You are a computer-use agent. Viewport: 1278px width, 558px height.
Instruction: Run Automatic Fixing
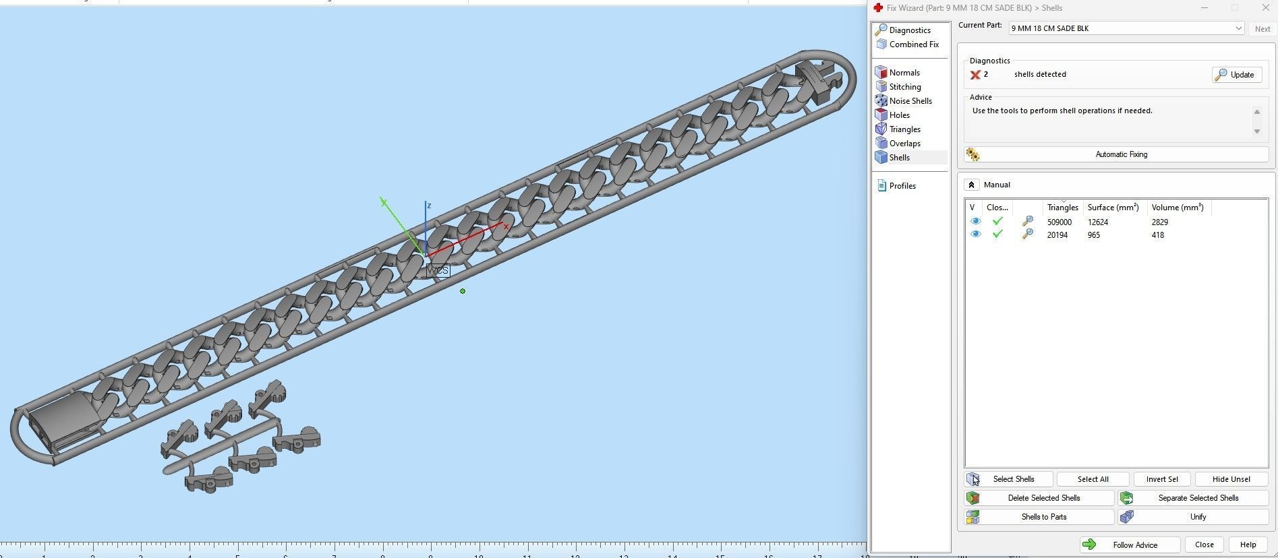pos(1116,154)
